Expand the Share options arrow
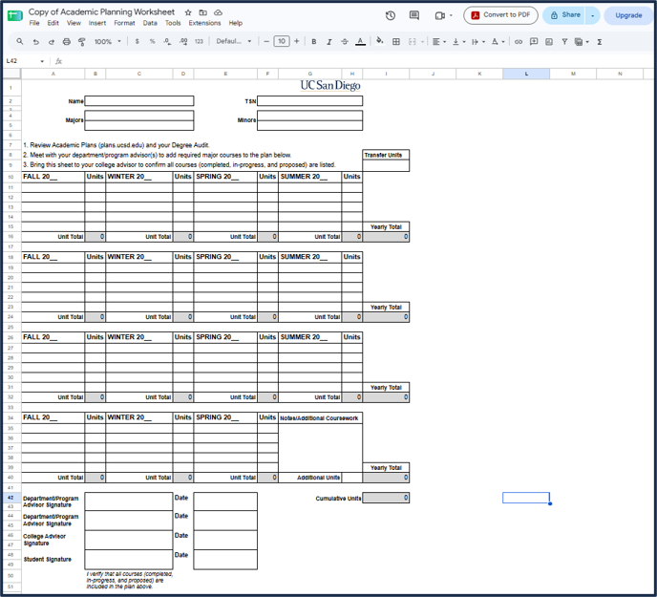This screenshot has height=597, width=657. click(x=592, y=15)
